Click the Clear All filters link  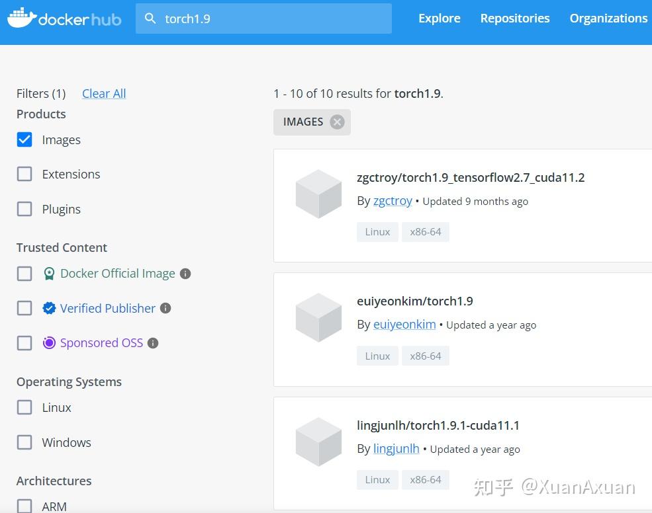pos(104,93)
